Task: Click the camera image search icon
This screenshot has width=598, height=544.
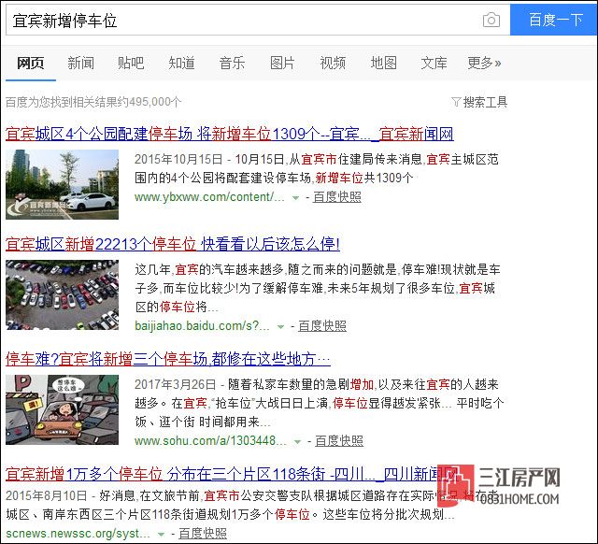Action: [x=491, y=20]
